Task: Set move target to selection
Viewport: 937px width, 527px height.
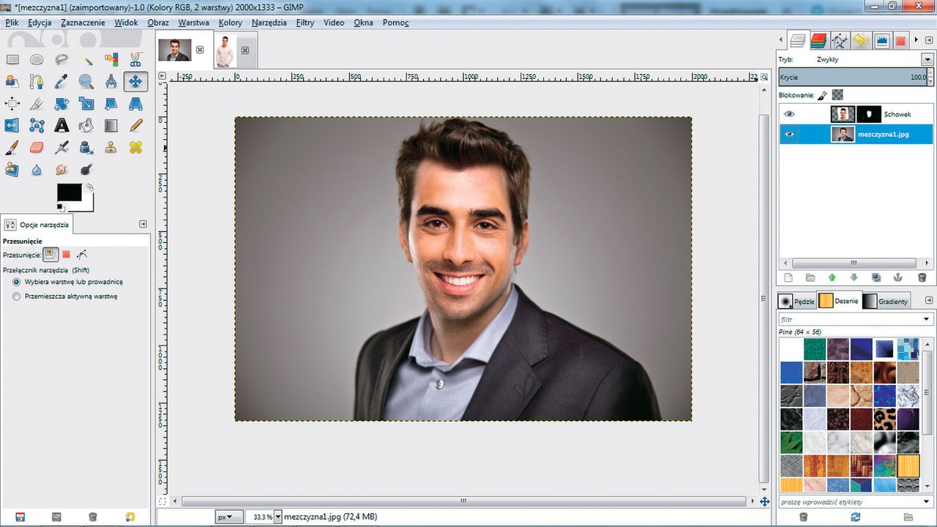Action: [66, 255]
